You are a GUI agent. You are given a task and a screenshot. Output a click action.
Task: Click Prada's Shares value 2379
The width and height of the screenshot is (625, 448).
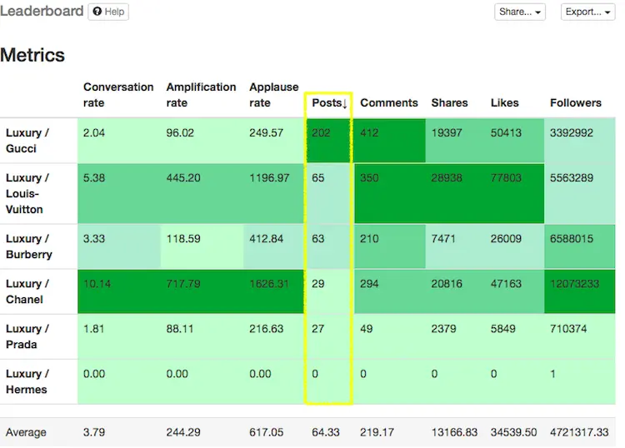click(443, 329)
